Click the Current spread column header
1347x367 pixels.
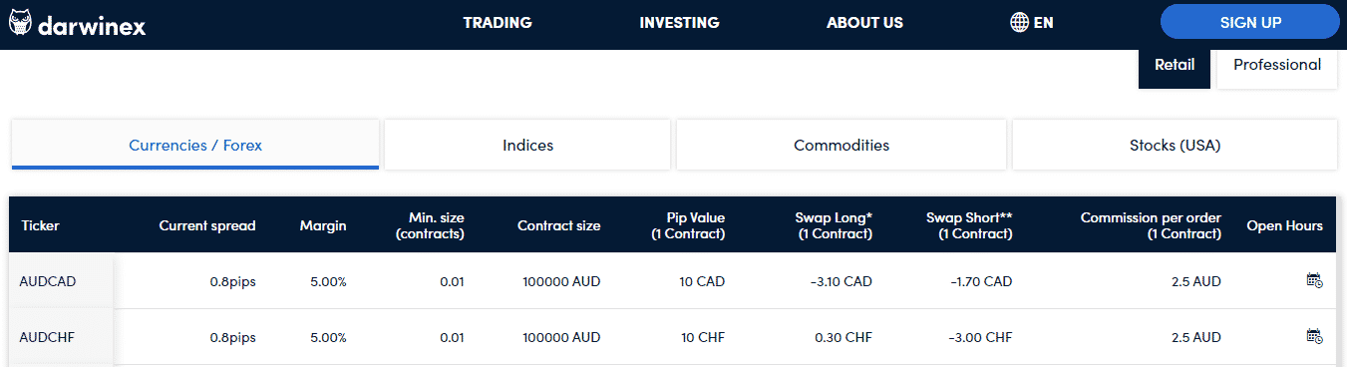tap(207, 225)
